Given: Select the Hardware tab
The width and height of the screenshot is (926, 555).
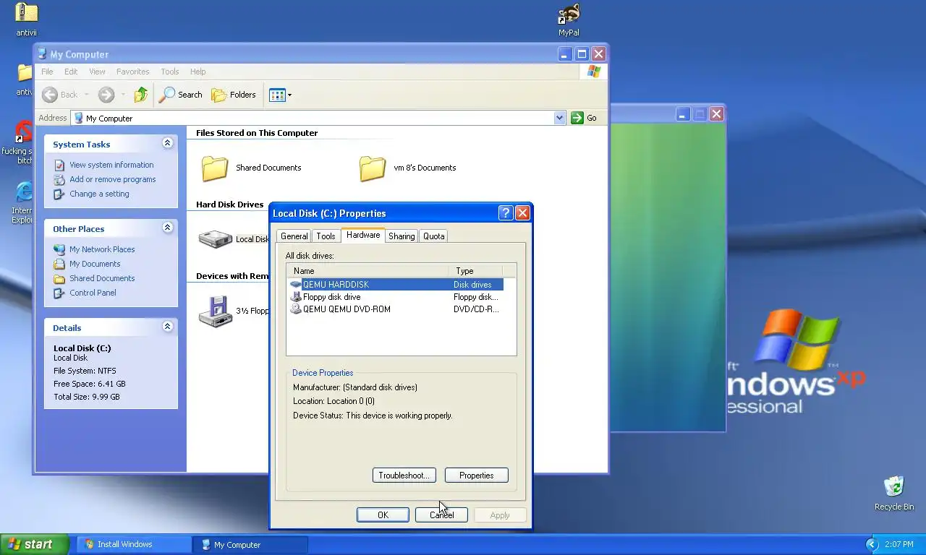Looking at the screenshot, I should coord(363,235).
